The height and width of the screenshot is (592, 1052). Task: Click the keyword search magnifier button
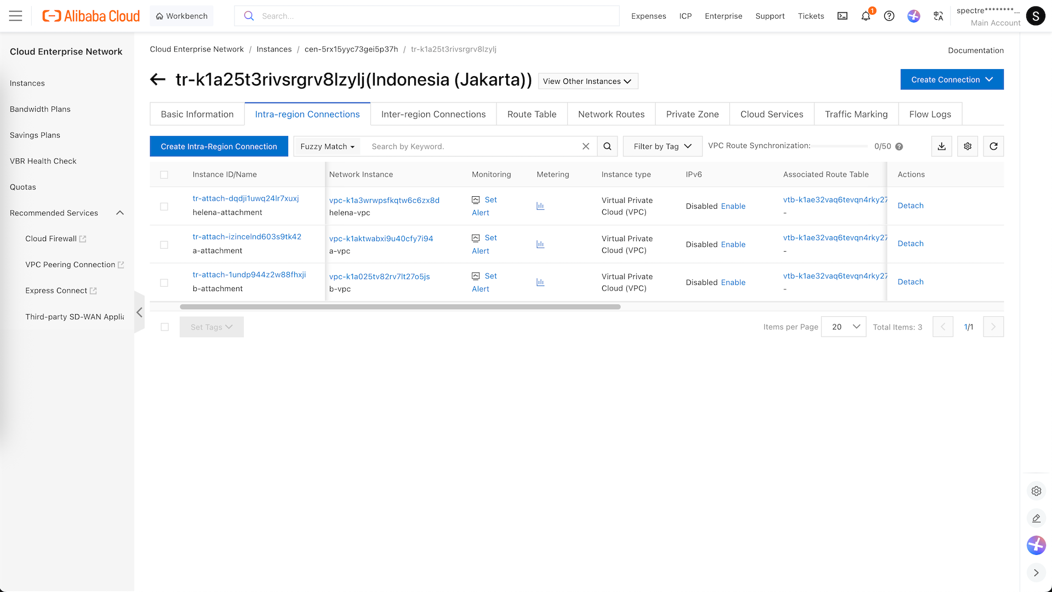coord(607,146)
